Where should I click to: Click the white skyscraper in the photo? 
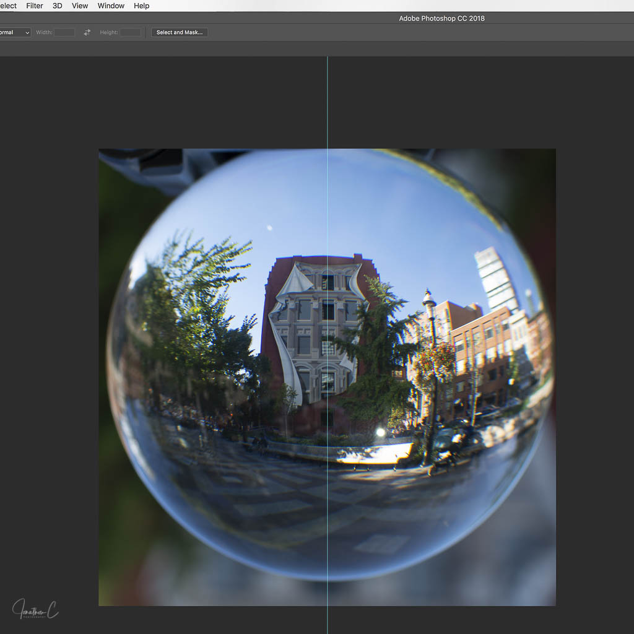coord(497,279)
